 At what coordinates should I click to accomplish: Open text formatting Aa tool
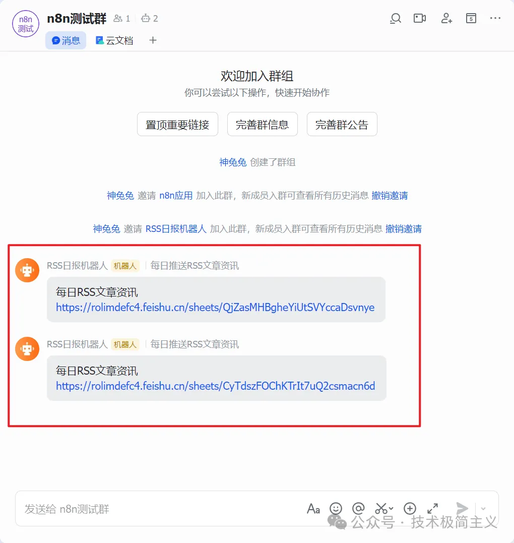(313, 509)
